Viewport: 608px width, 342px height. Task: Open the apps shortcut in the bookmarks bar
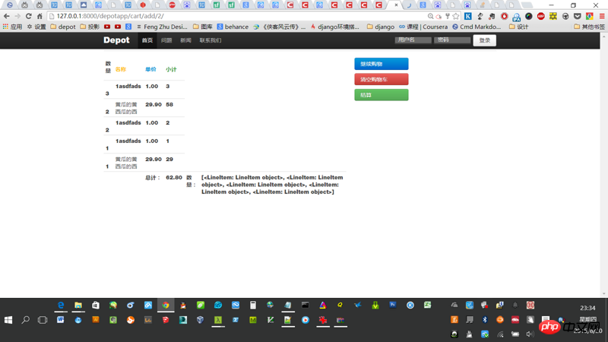(x=12, y=27)
